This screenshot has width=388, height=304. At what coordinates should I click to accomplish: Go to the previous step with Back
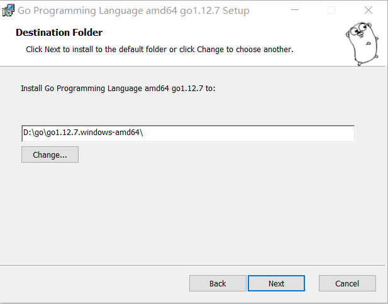pos(218,283)
